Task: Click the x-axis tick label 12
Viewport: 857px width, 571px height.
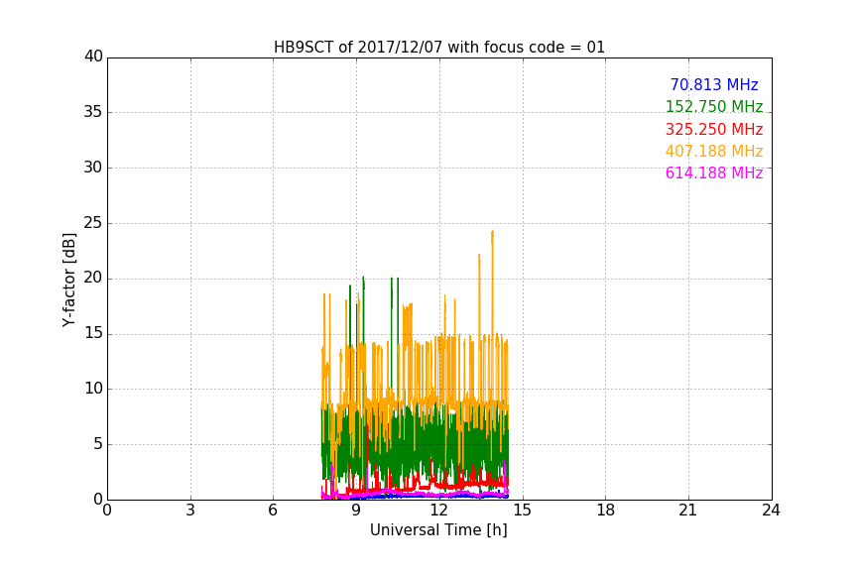Action: pos(439,511)
